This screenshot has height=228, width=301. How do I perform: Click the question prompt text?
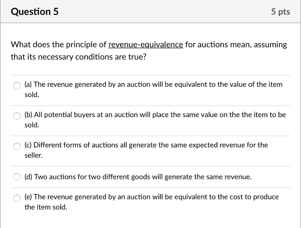point(149,51)
